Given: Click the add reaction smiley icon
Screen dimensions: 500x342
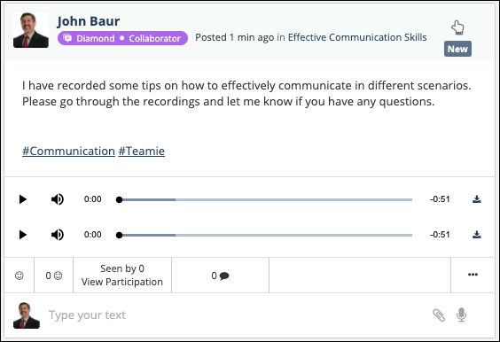Looking at the screenshot, I should coord(20,276).
